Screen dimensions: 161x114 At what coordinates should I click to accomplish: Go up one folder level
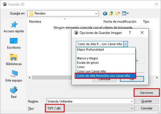tap(111, 13)
